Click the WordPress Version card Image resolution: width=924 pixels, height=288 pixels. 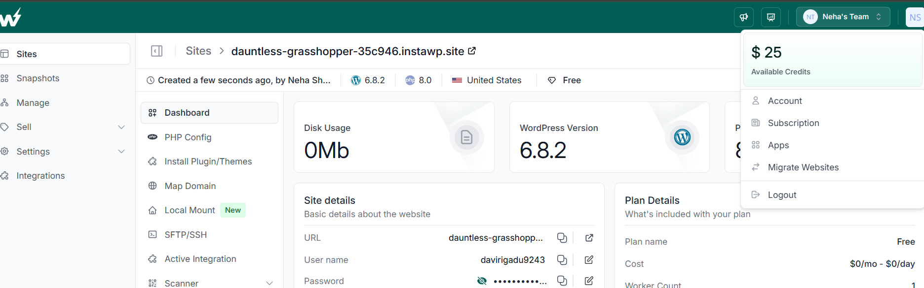point(610,137)
